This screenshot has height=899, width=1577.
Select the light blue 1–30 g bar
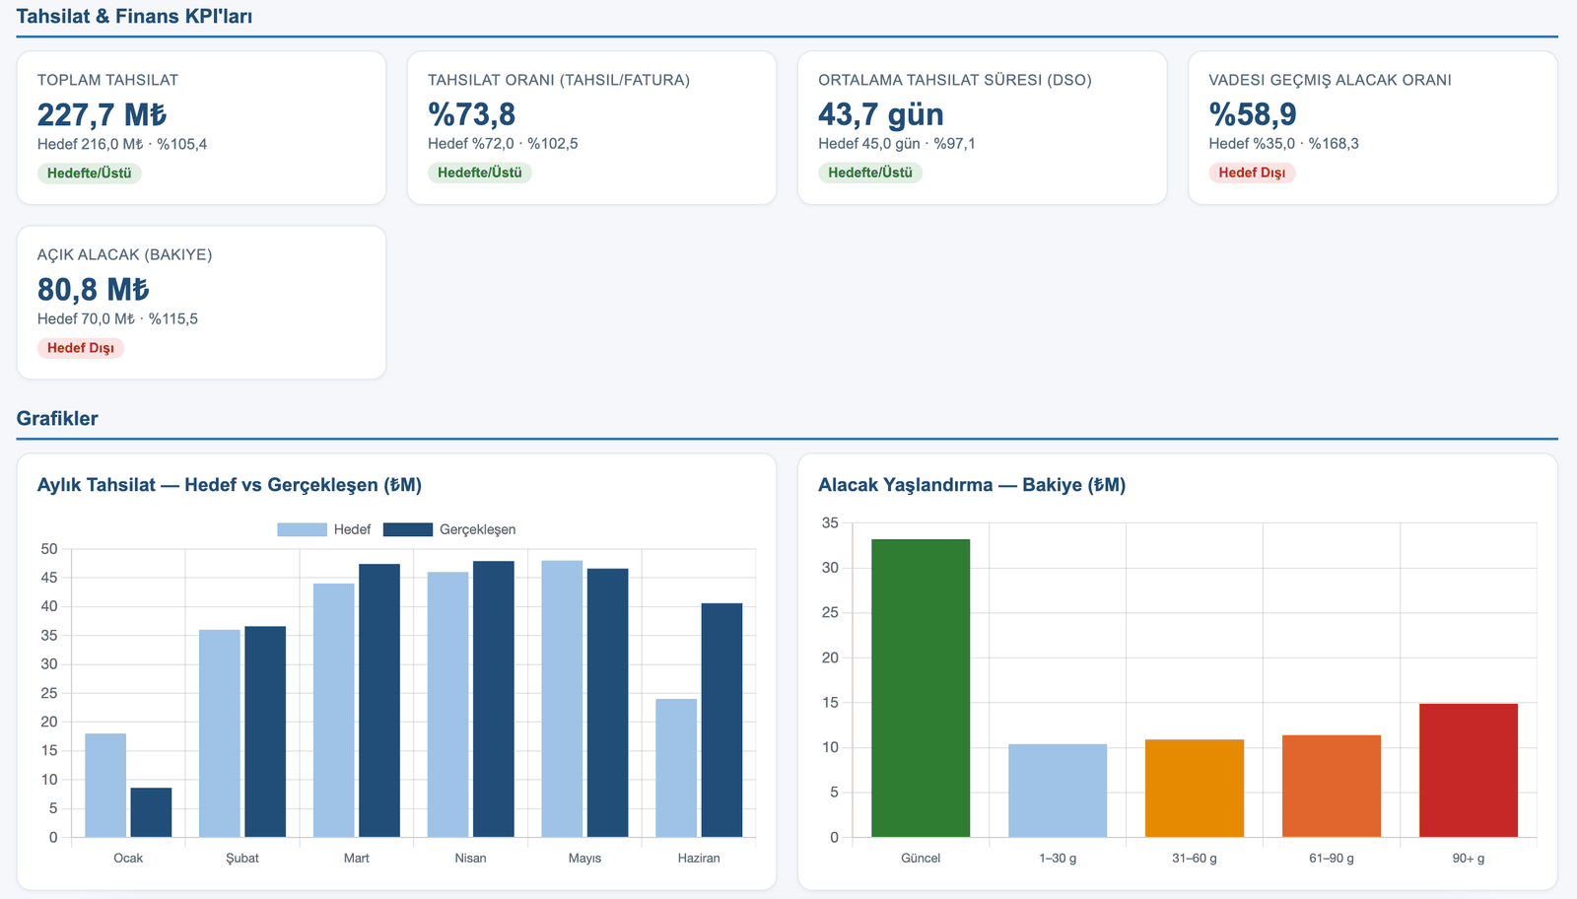pos(1058,791)
